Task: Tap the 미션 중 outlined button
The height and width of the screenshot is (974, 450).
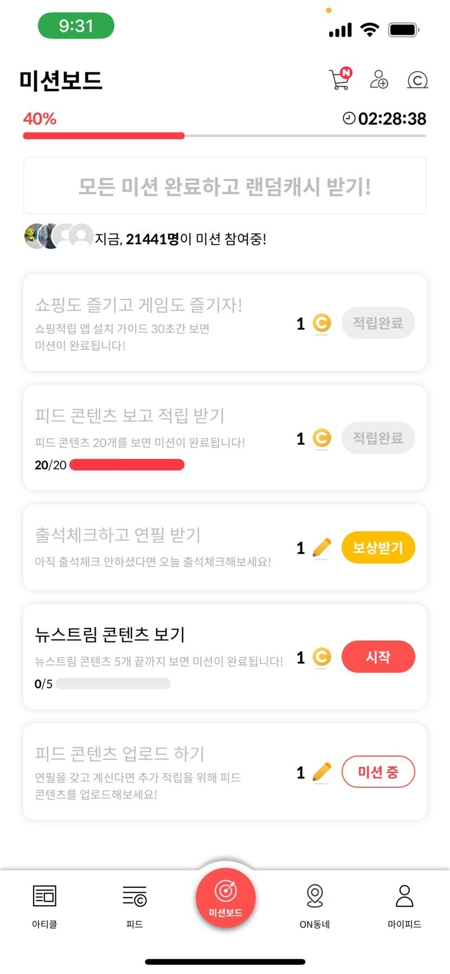Action: (378, 772)
